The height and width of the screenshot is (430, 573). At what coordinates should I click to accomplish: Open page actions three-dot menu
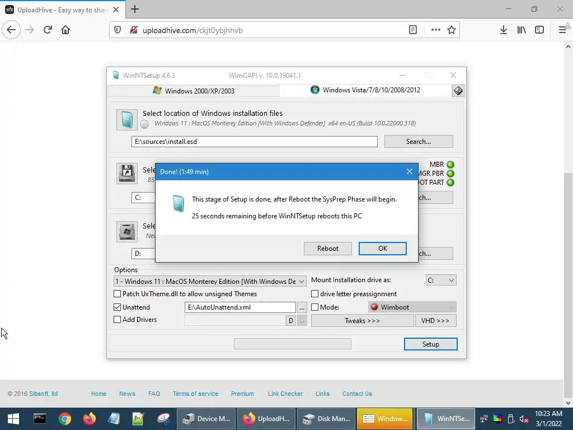pyautogui.click(x=435, y=30)
